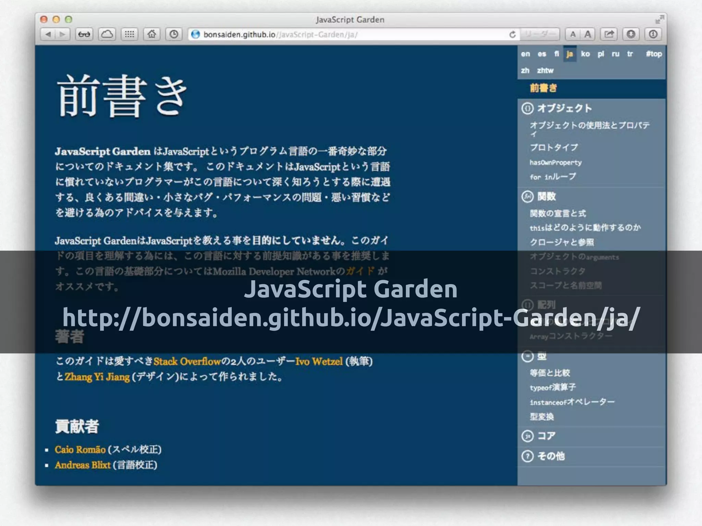The image size is (702, 526).
Task: Click the 貢献者 heading
Action: [77, 427]
